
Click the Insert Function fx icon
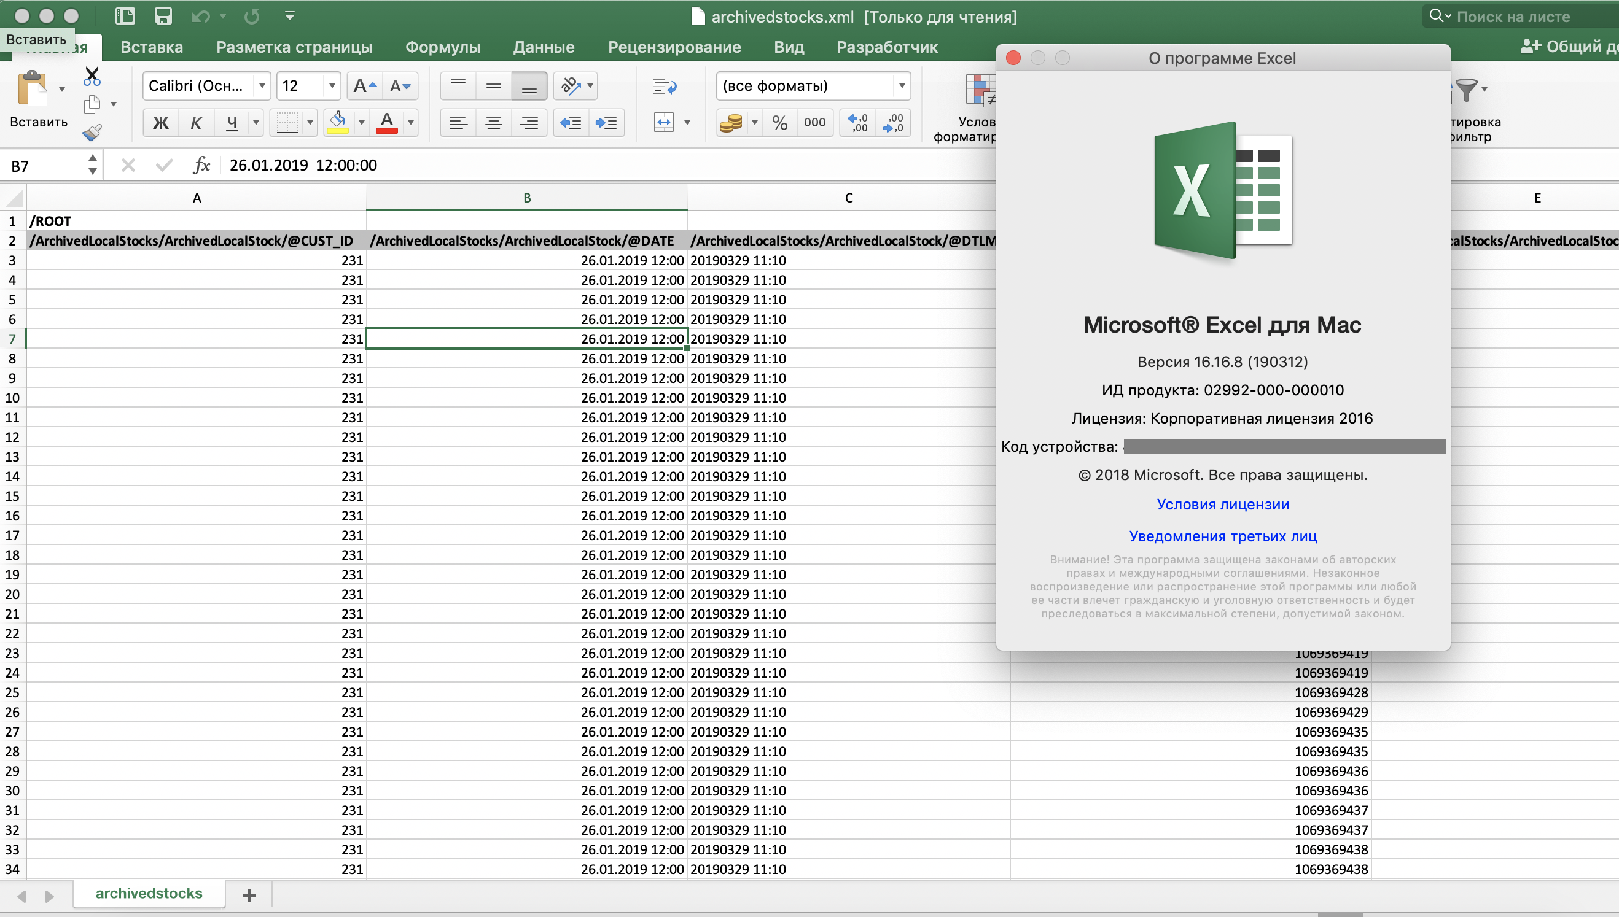coord(201,165)
